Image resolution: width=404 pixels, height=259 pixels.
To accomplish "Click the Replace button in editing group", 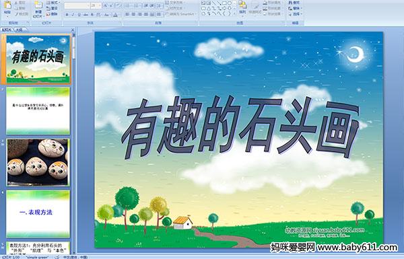I will (295, 8).
